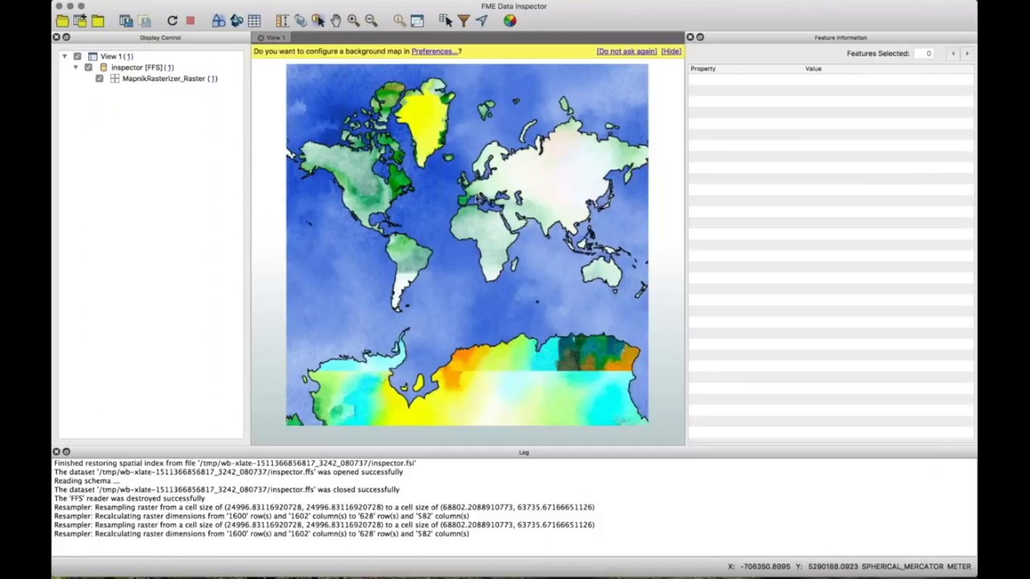The image size is (1030, 579).
Task: Click the Refresh circular arrow icon
Action: coord(172,21)
